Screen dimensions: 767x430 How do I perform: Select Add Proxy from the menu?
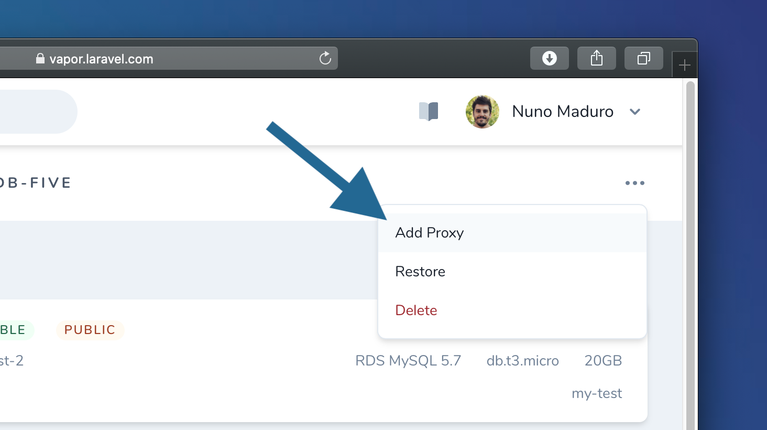(x=512, y=233)
